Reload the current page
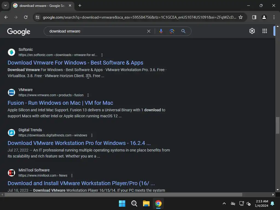This screenshot has height=210, width=280. click(x=26, y=17)
